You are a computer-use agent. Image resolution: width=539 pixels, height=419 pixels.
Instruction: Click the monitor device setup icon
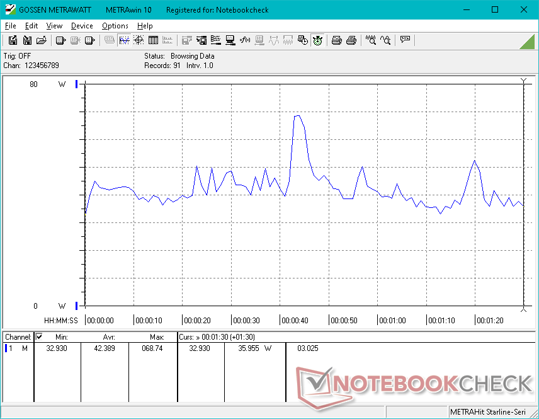(x=230, y=40)
